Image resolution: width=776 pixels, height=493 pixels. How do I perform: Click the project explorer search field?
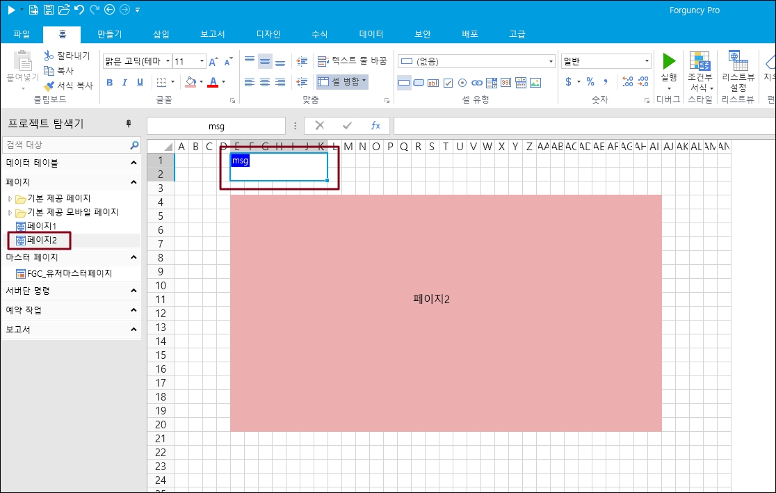[66, 145]
